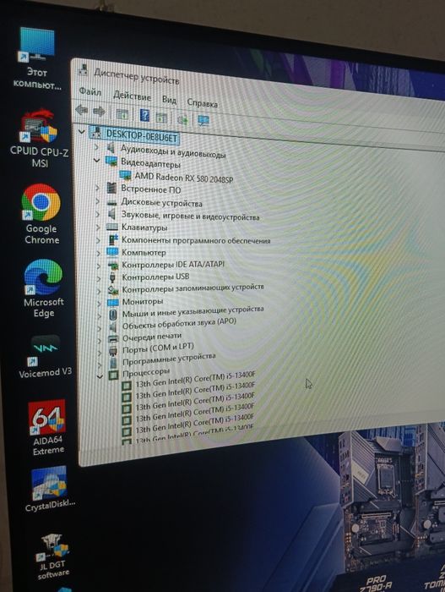Expand Дисковые устройства category
The width and height of the screenshot is (445, 592).
coord(98,201)
